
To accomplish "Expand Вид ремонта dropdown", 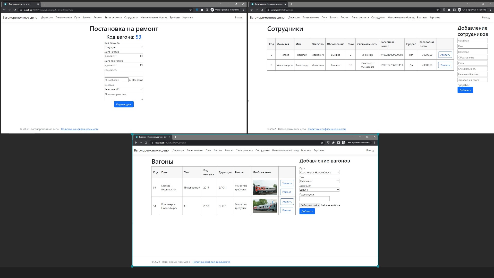I will point(124,47).
